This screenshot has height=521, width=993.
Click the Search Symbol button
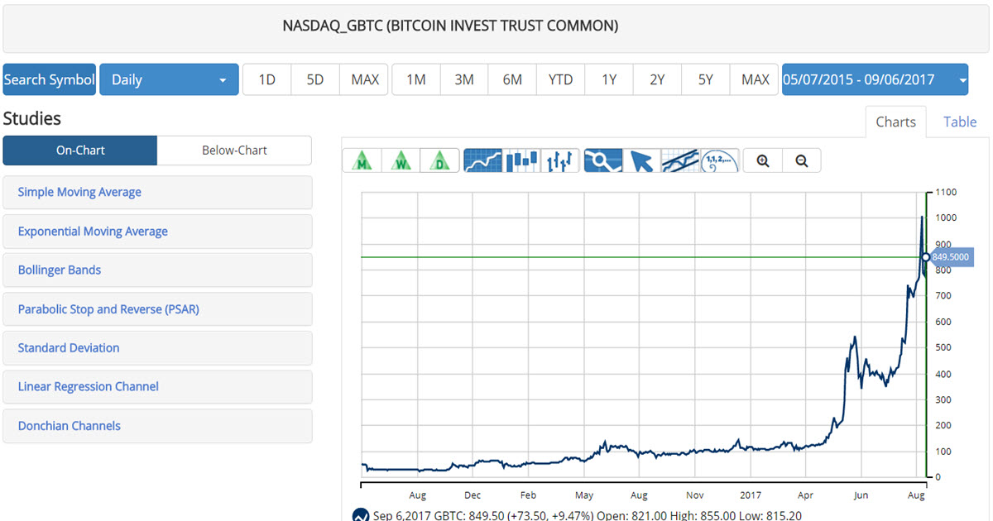click(49, 79)
